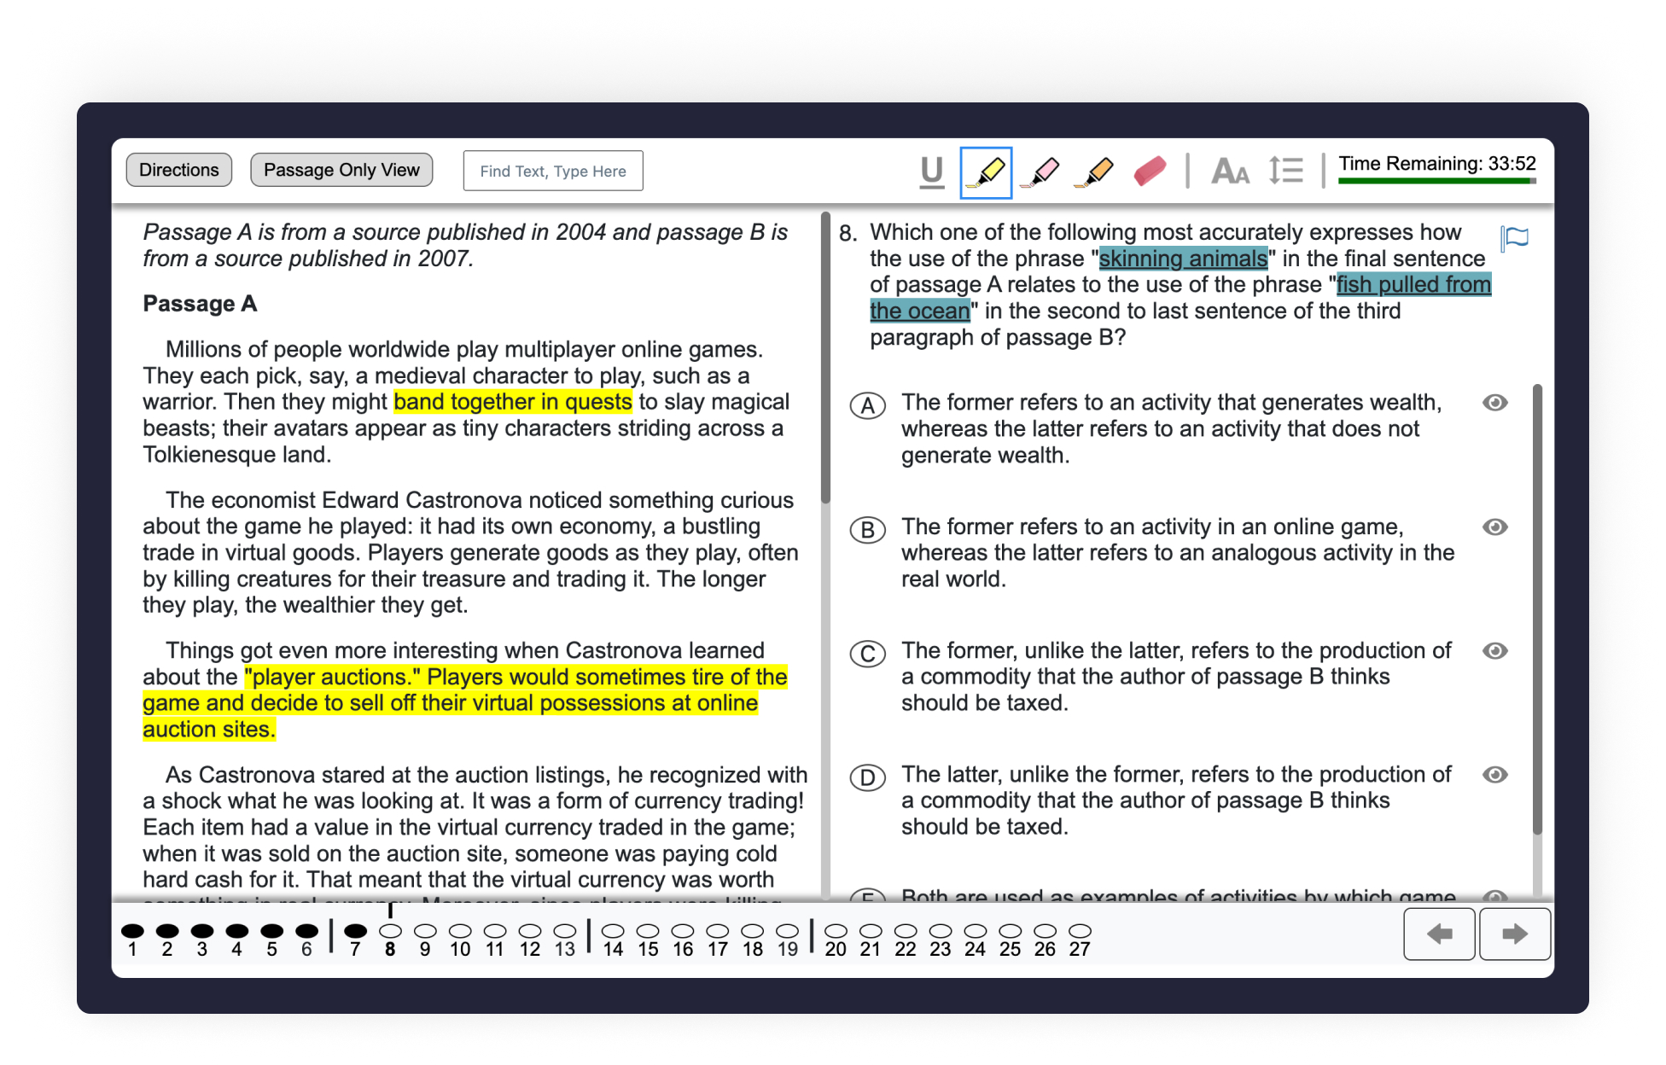Go to the next question arrow
Viewport: 1666px width, 1065px height.
point(1514,934)
